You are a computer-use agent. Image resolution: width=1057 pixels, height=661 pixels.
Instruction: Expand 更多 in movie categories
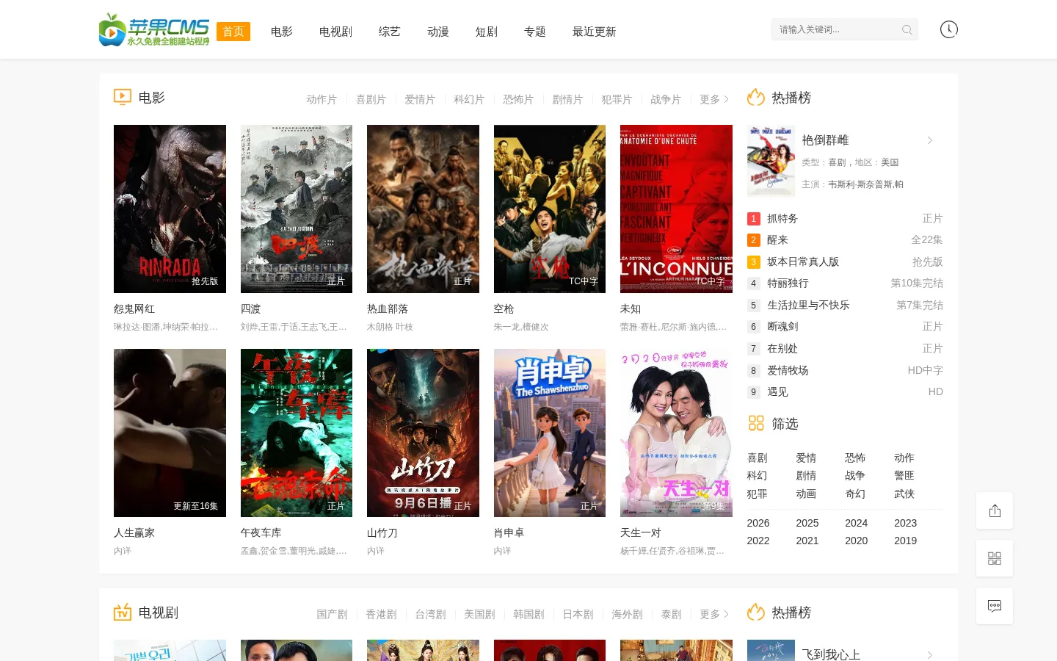coord(714,99)
